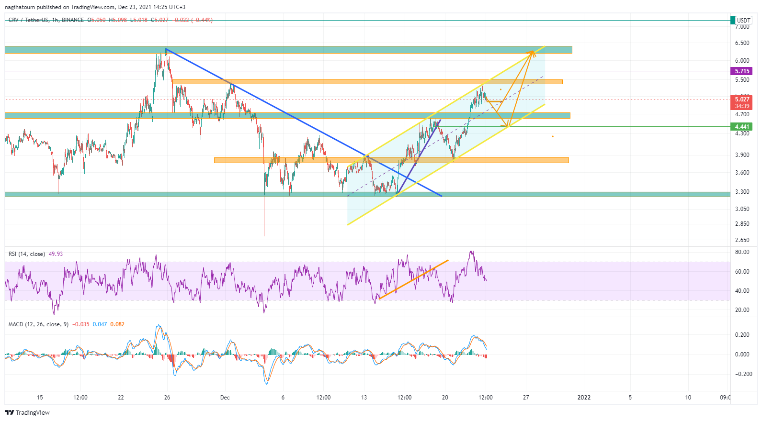The width and height of the screenshot is (762, 421).
Task: Click the 20.00 RSI scale value
Action: pyautogui.click(x=742, y=310)
